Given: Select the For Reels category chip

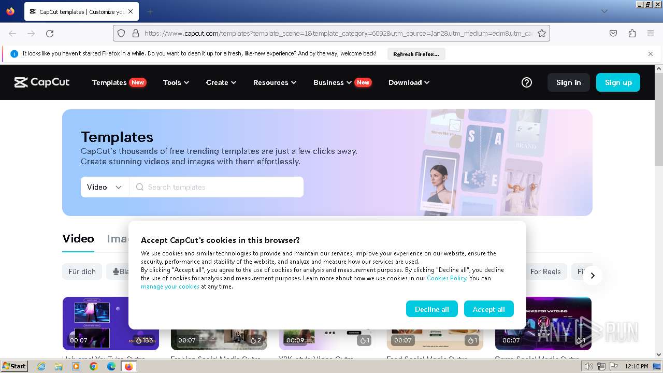Looking at the screenshot, I should click(x=545, y=271).
